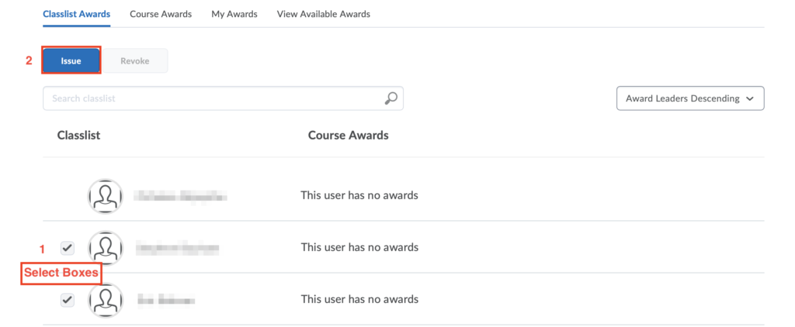Open the first student's avatar icon
This screenshot has height=327, width=795.
(106, 196)
